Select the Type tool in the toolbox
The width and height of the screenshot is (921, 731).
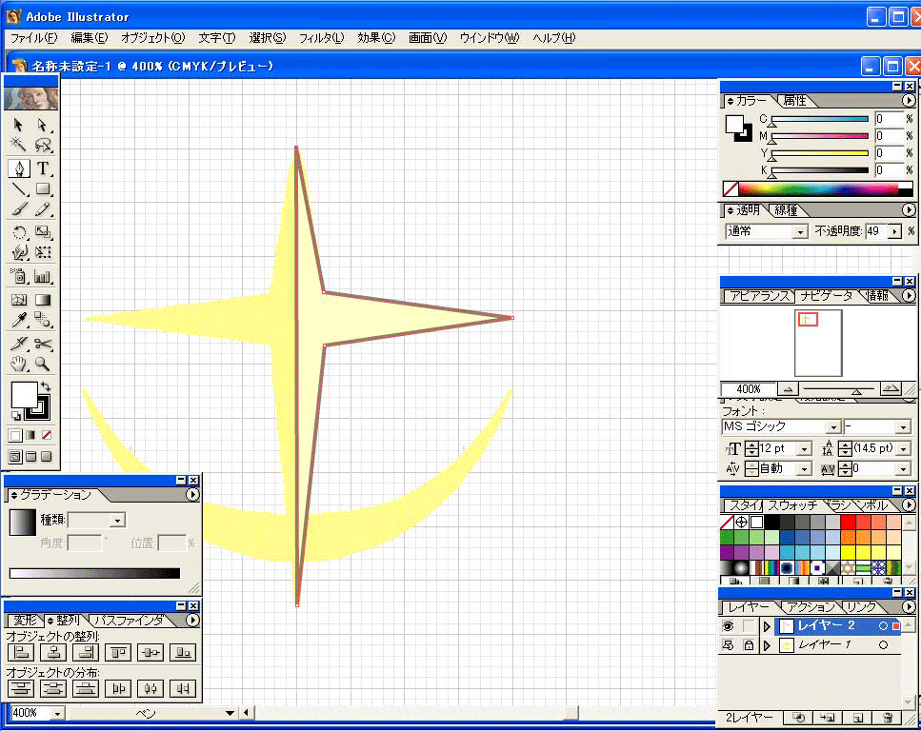44,168
